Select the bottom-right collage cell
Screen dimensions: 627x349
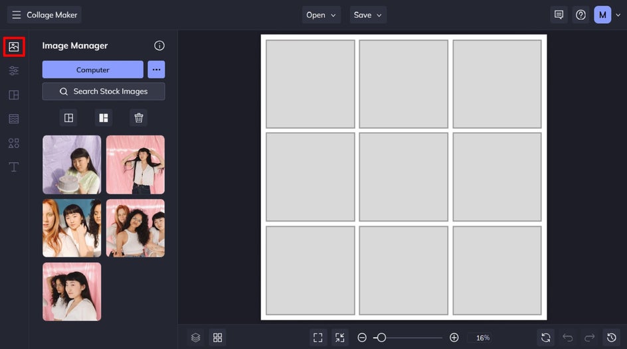click(x=497, y=270)
